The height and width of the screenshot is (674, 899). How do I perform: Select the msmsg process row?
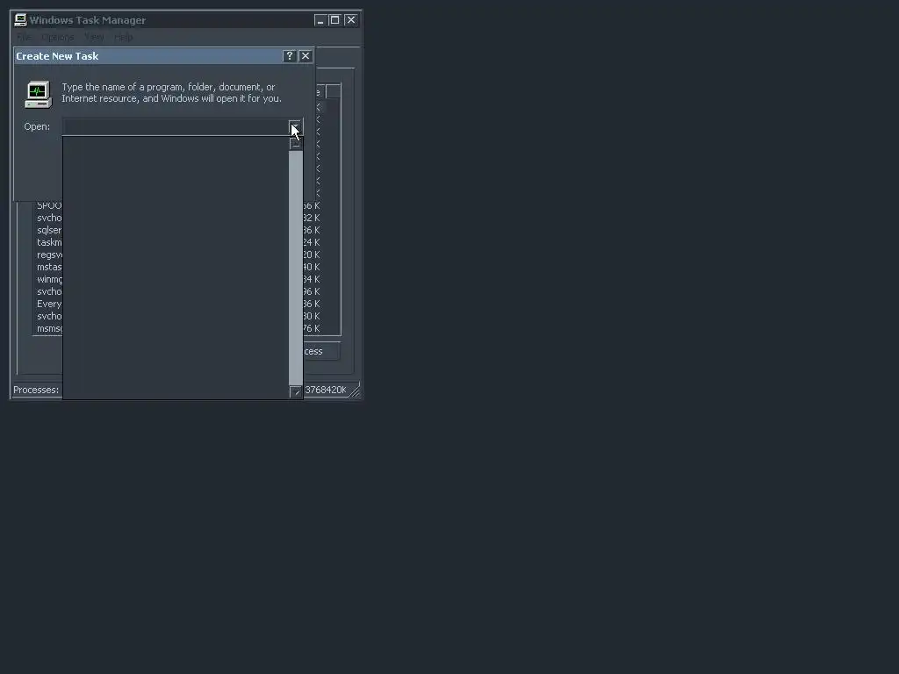pyautogui.click(x=49, y=329)
